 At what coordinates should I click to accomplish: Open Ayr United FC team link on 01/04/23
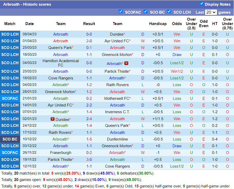click(117, 41)
